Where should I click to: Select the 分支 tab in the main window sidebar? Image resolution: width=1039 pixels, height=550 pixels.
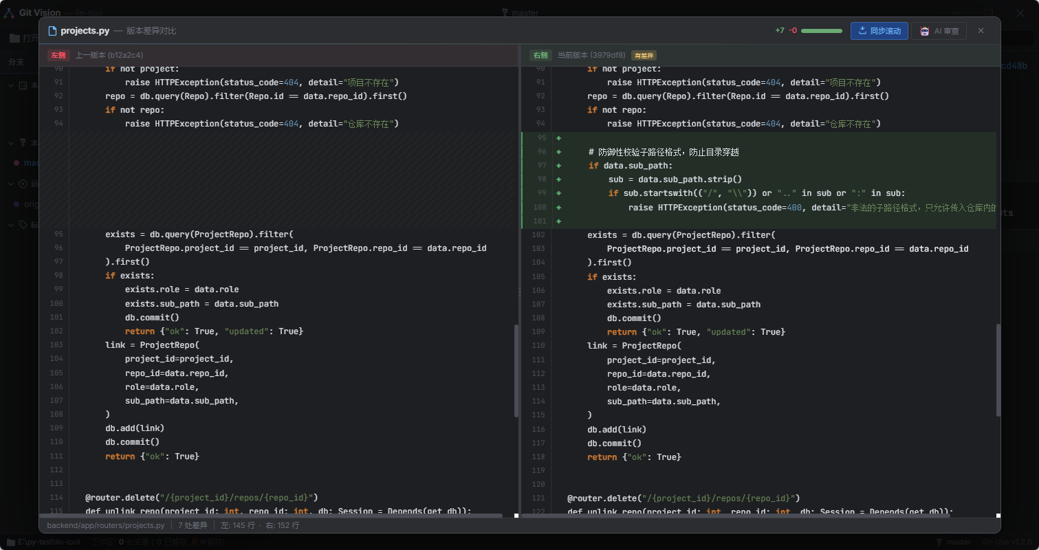click(x=17, y=62)
